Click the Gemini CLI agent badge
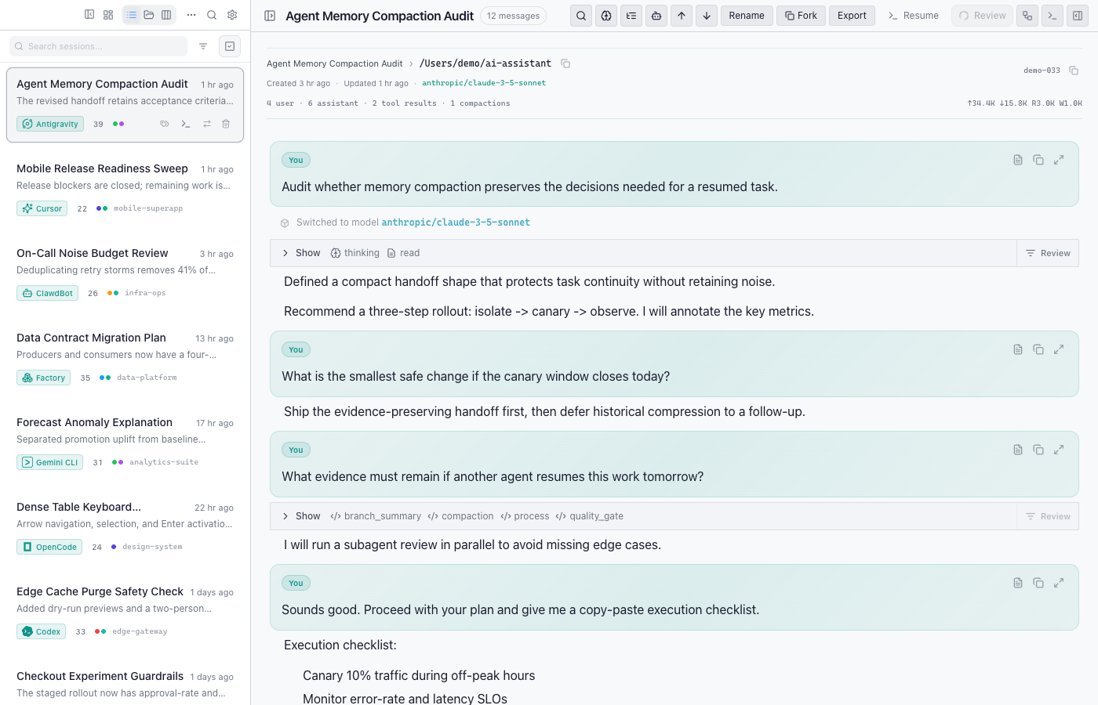 tap(49, 462)
